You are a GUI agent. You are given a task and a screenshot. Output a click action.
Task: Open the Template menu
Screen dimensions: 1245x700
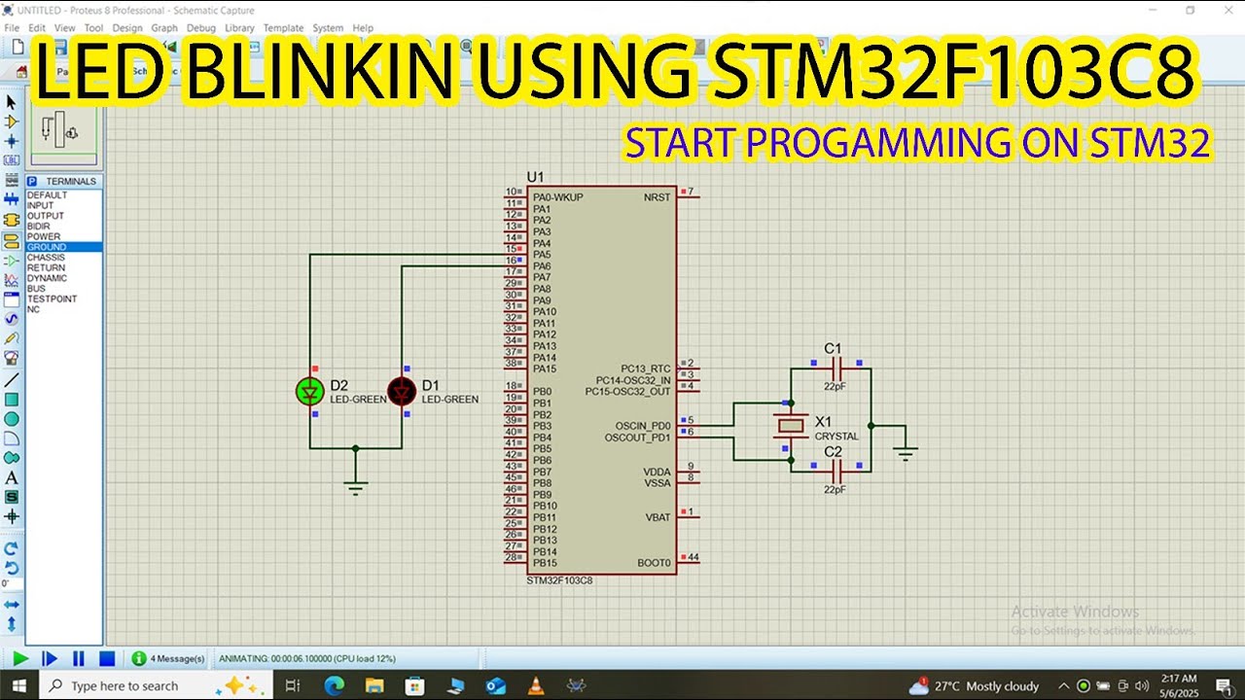[x=283, y=28]
